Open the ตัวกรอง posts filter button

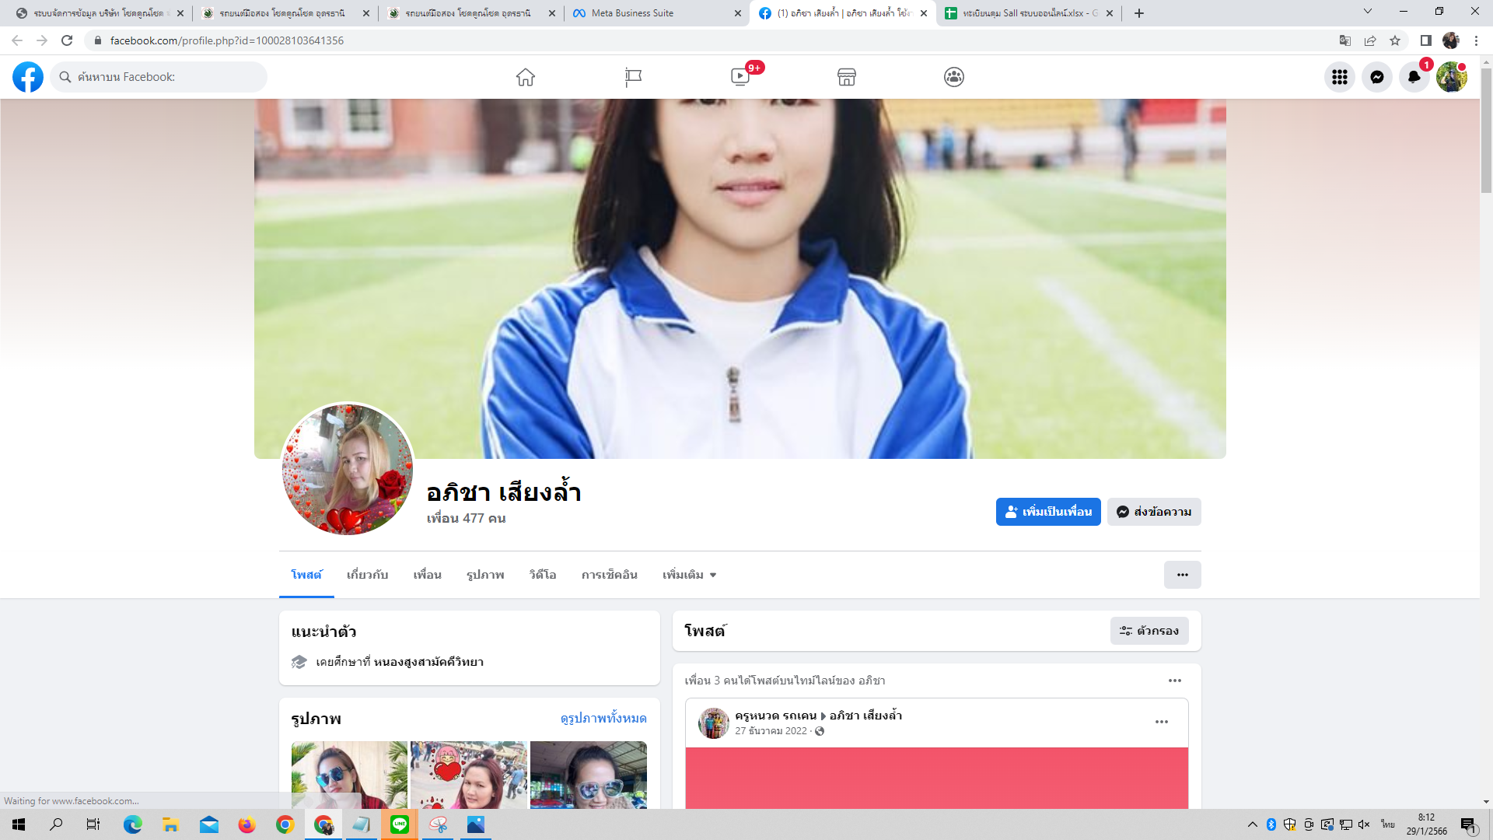point(1149,631)
